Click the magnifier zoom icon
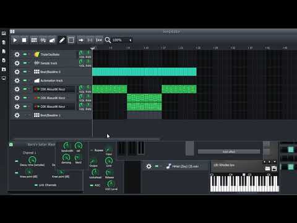 pos(108,40)
